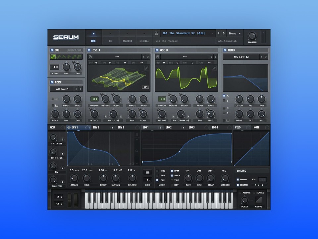The width and height of the screenshot is (318, 239).
Task: Click the ENV 1 lock icon
Action: point(137,135)
